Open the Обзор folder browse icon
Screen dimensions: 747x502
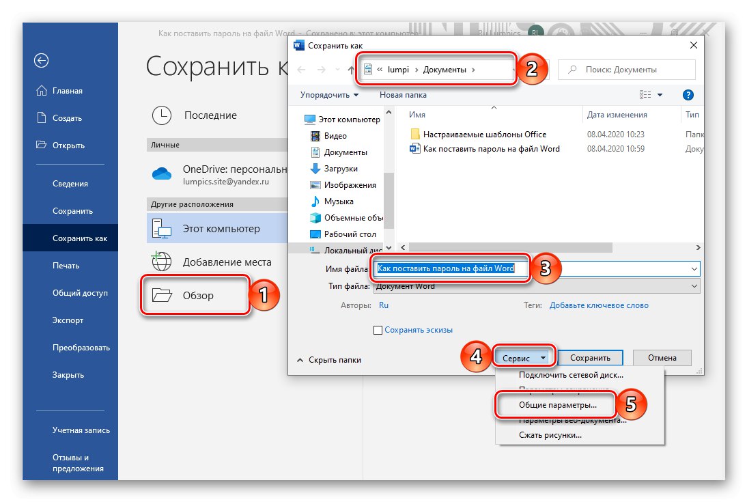163,294
